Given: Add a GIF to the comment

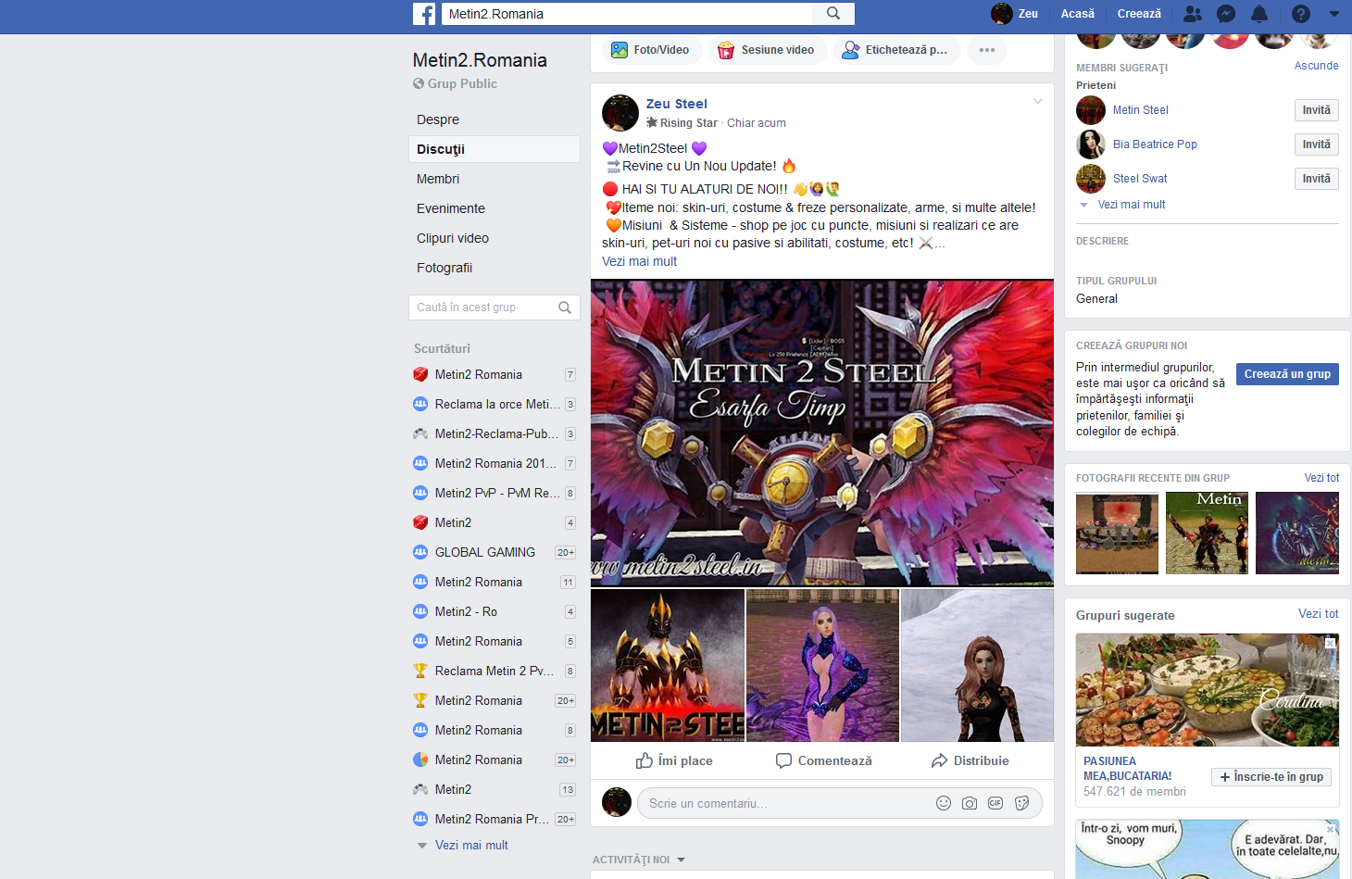Looking at the screenshot, I should [x=995, y=803].
